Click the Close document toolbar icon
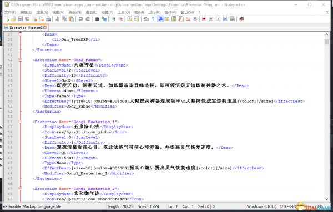 [x=34, y=19]
